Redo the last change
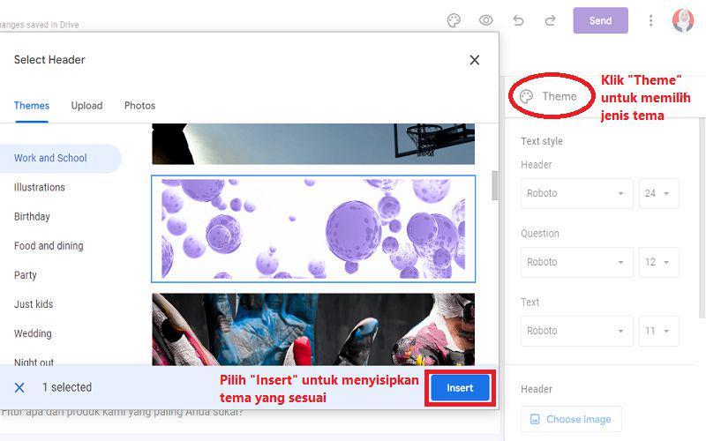This screenshot has width=706, height=441. (x=550, y=20)
